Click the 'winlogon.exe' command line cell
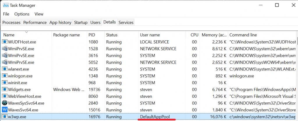 242,76
